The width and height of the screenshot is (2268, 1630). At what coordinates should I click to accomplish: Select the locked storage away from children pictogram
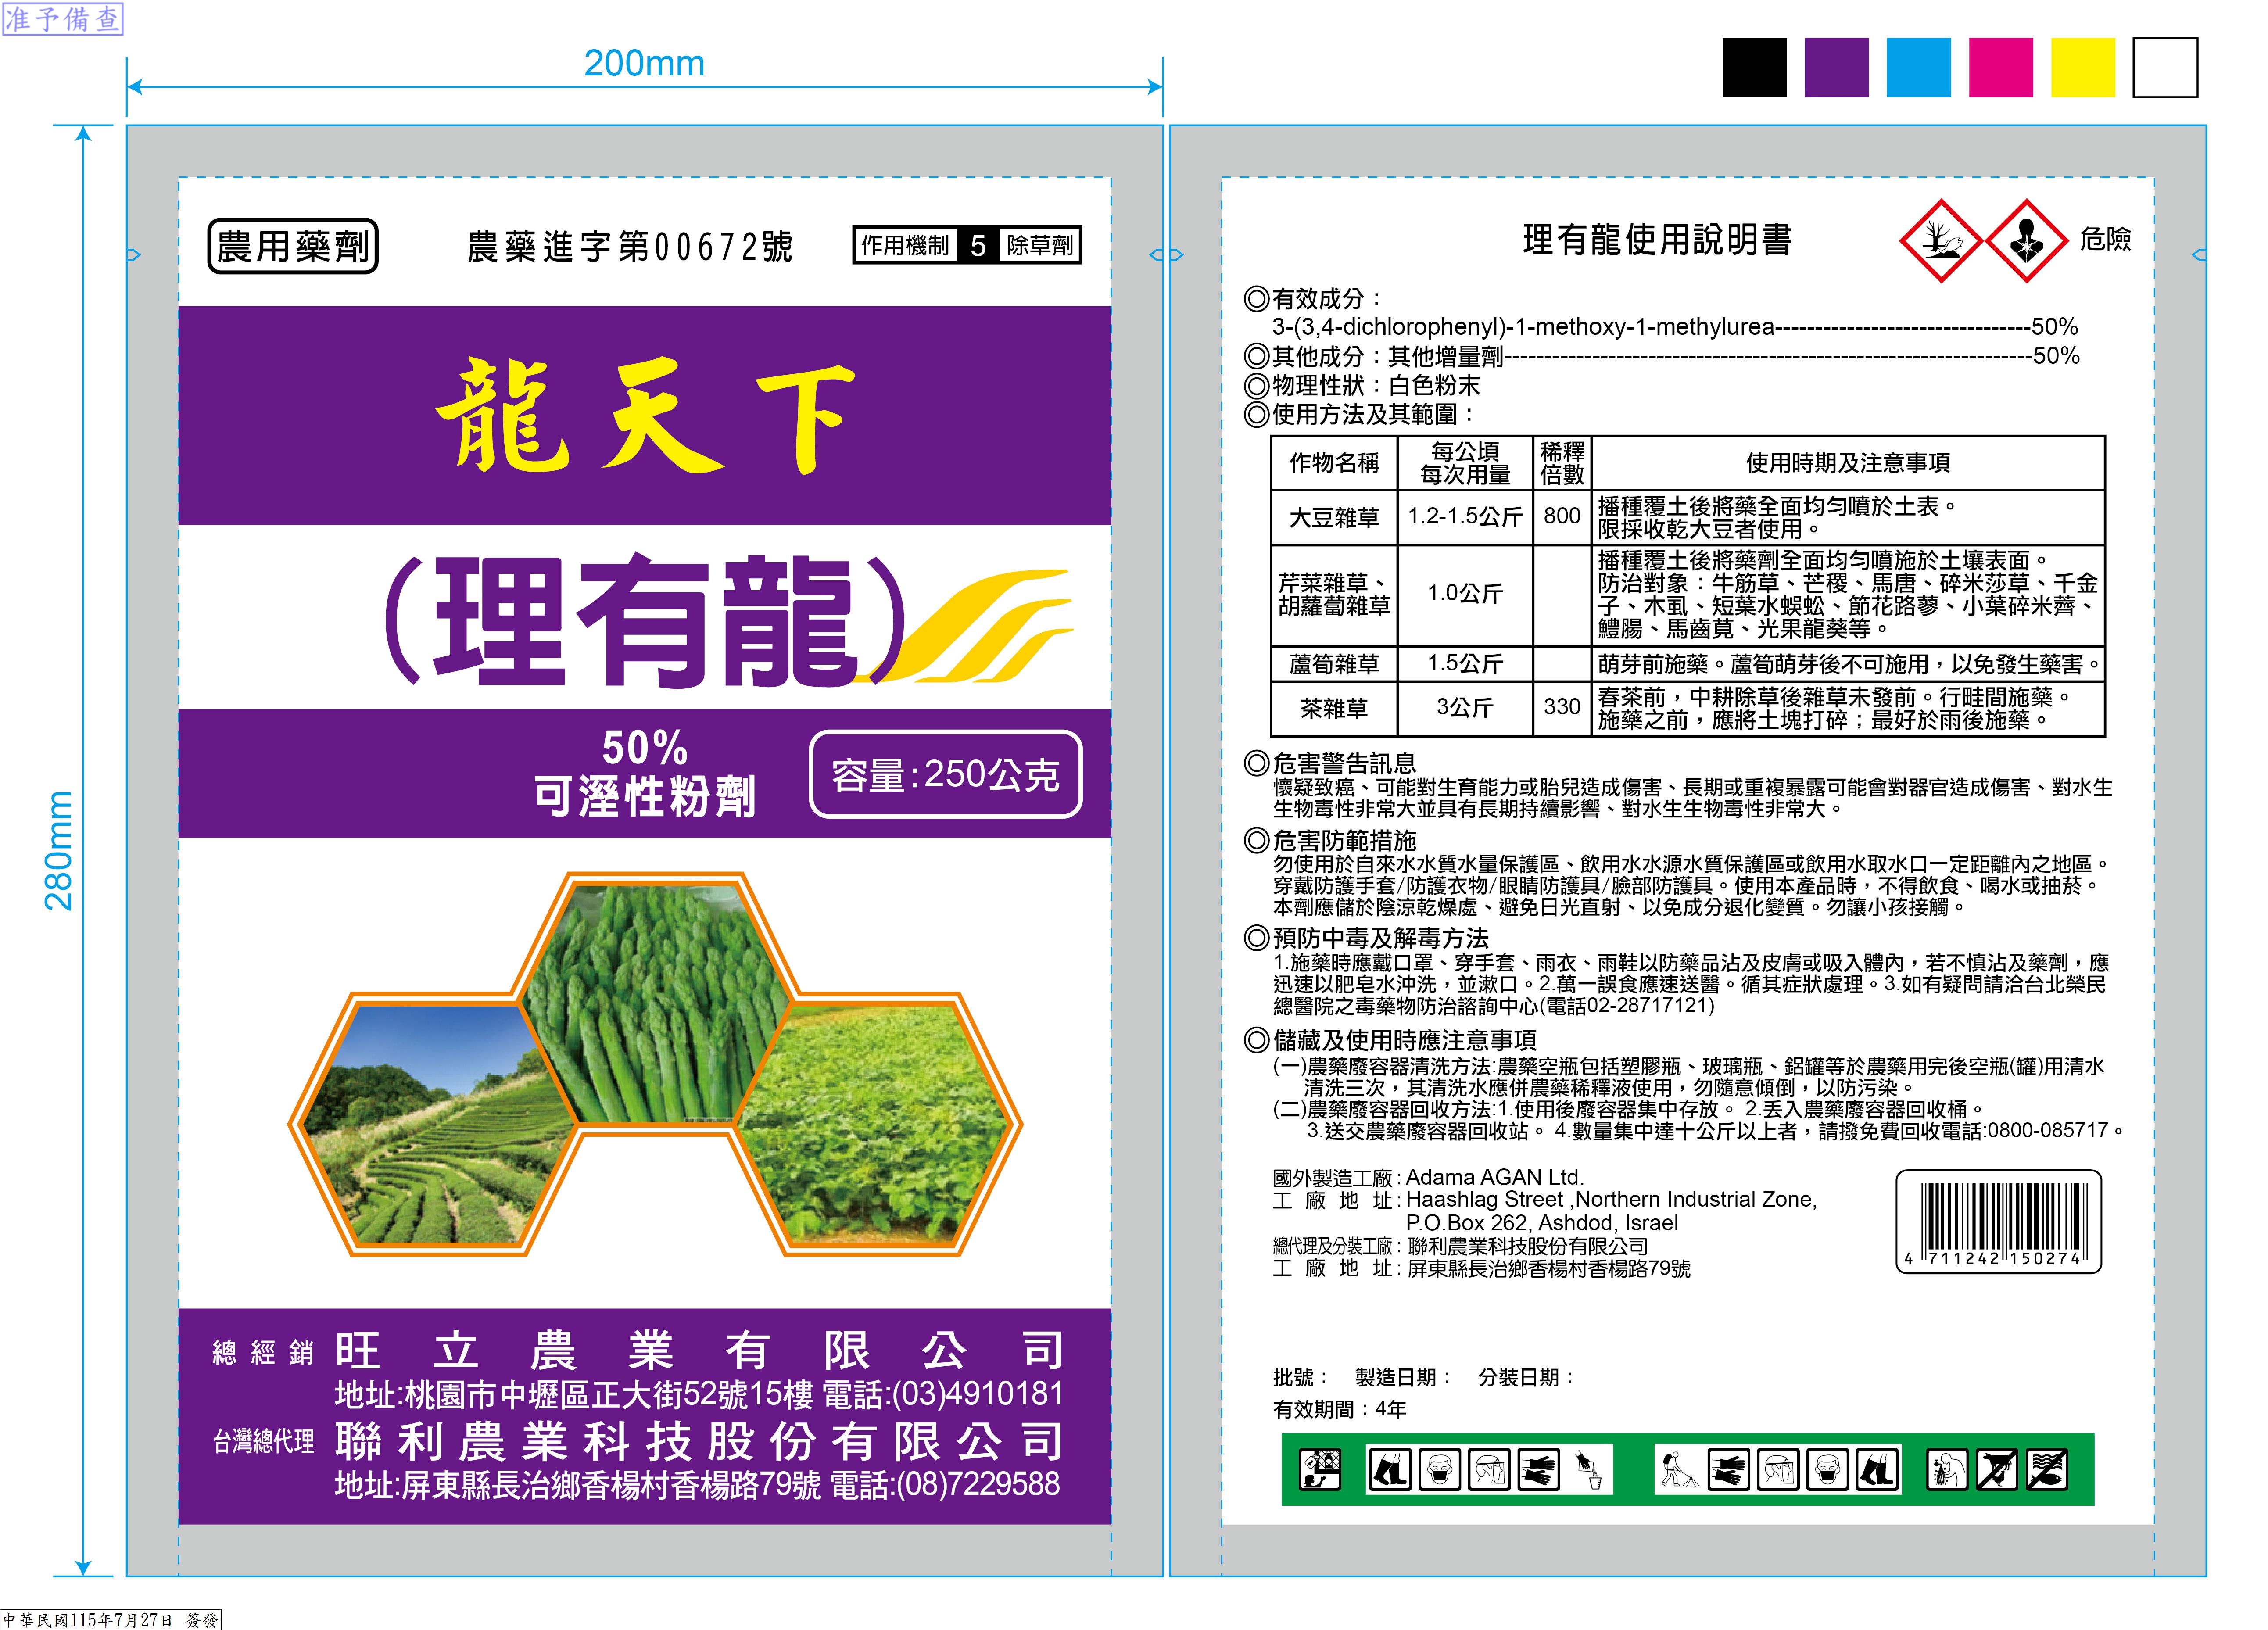pyautogui.click(x=1319, y=1469)
